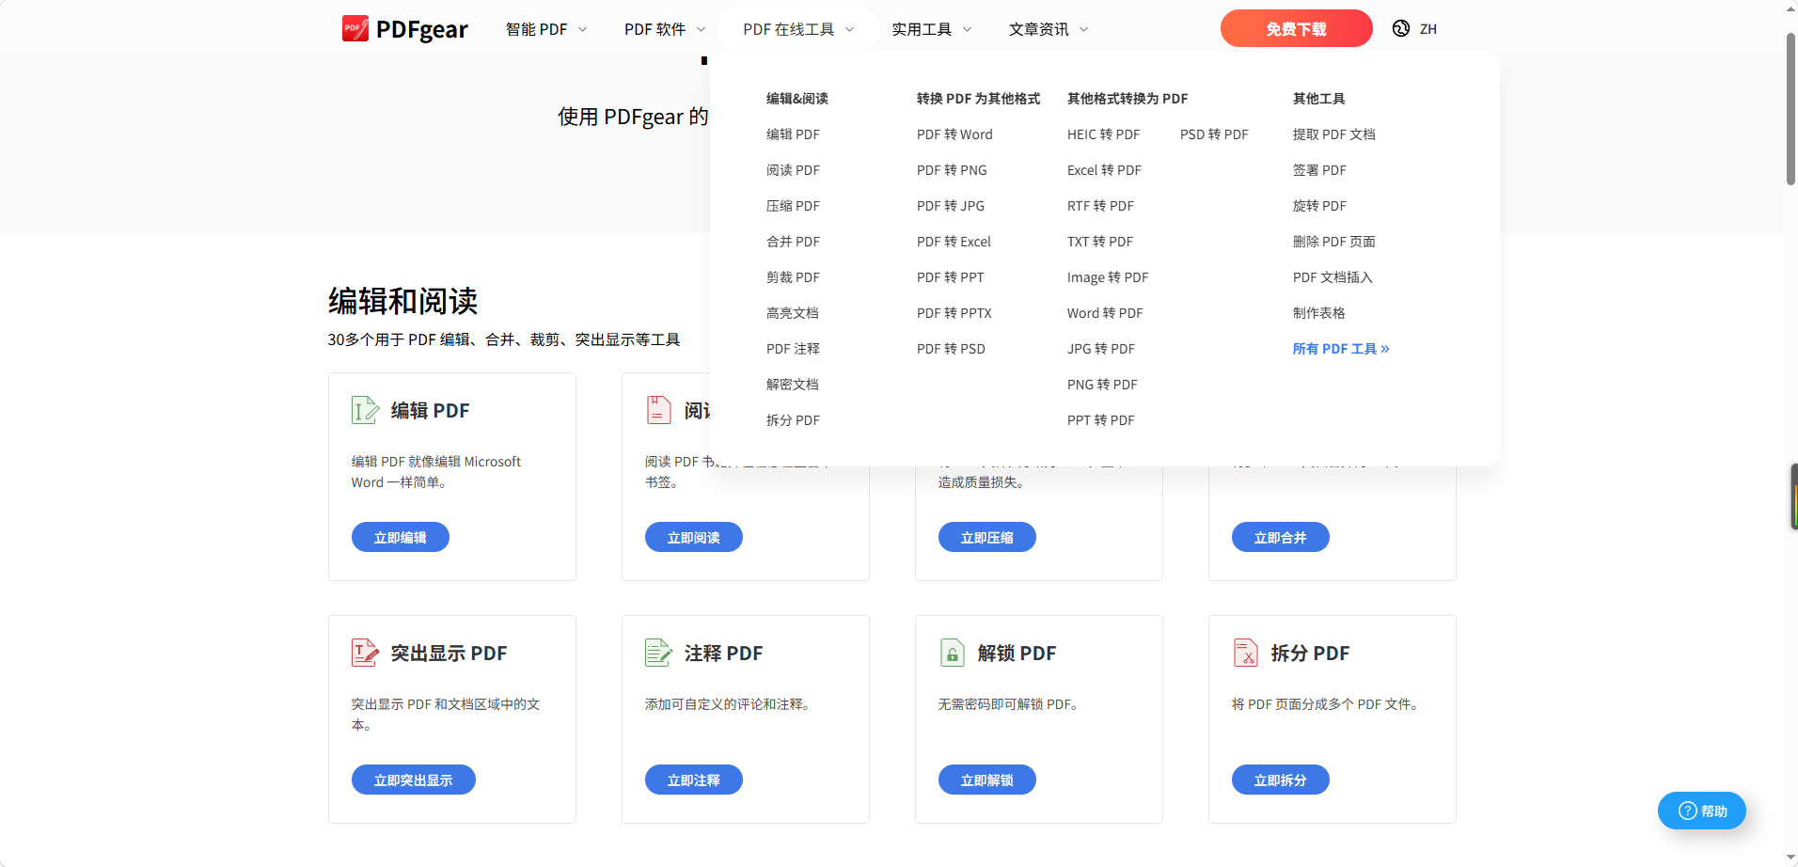
Task: Open 高亮文档 menu entry
Action: pyautogui.click(x=793, y=313)
